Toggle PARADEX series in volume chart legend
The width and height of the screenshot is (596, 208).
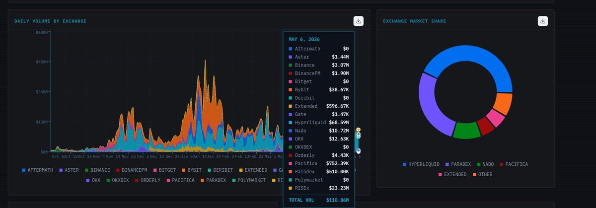click(x=214, y=180)
